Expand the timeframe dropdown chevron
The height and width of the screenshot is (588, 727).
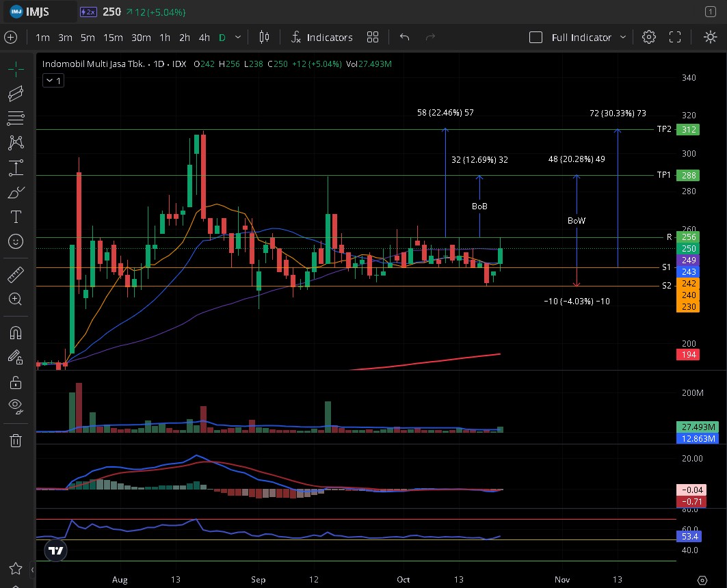tap(238, 38)
